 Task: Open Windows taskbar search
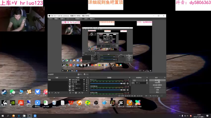[x=8, y=116]
